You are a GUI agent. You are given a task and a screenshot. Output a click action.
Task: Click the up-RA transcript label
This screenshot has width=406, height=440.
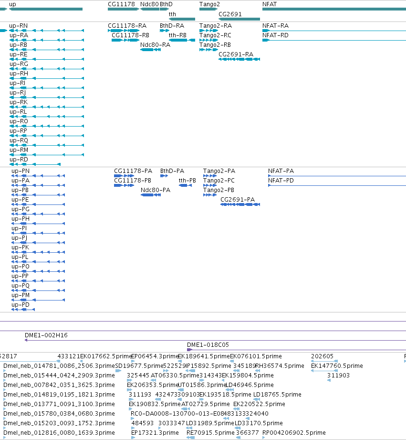[x=19, y=35]
